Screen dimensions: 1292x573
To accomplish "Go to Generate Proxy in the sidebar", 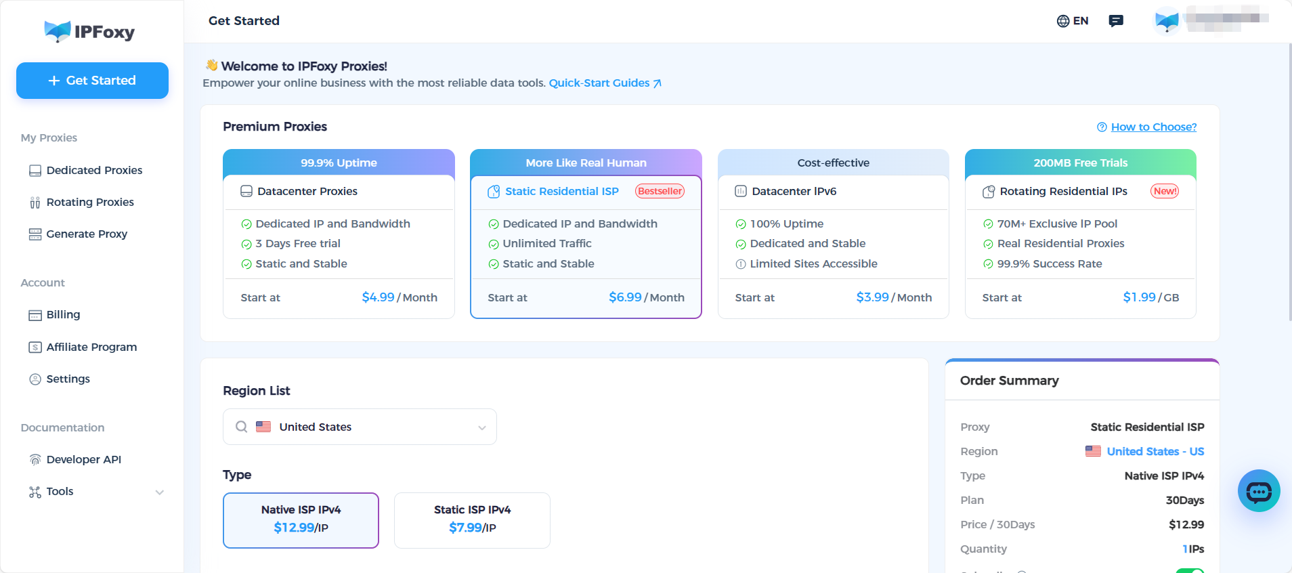I will tap(87, 234).
